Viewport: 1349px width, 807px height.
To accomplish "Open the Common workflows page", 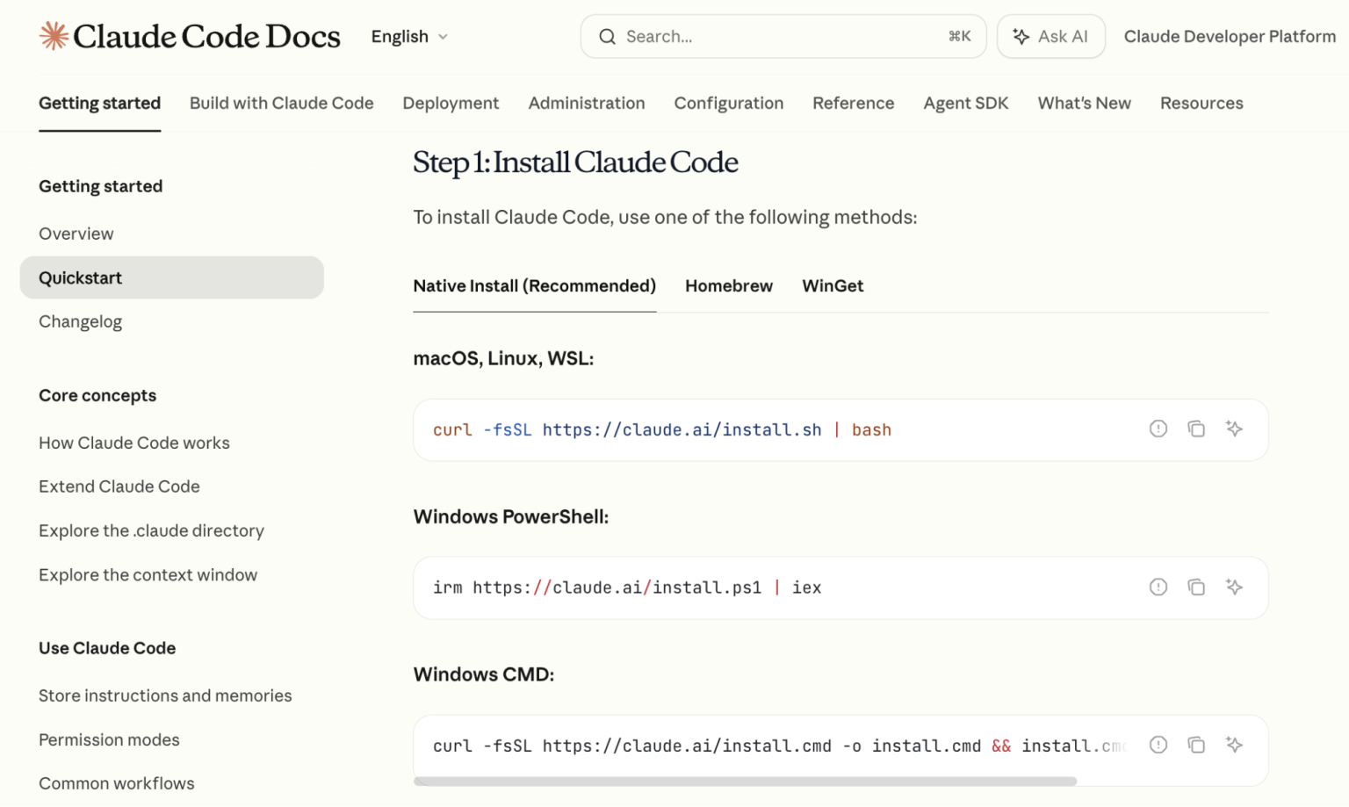I will (117, 784).
